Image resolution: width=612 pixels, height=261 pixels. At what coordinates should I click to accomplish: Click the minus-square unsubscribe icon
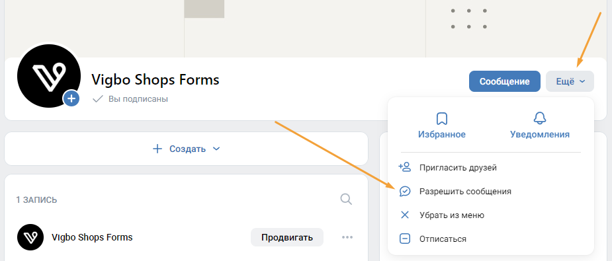[405, 239]
